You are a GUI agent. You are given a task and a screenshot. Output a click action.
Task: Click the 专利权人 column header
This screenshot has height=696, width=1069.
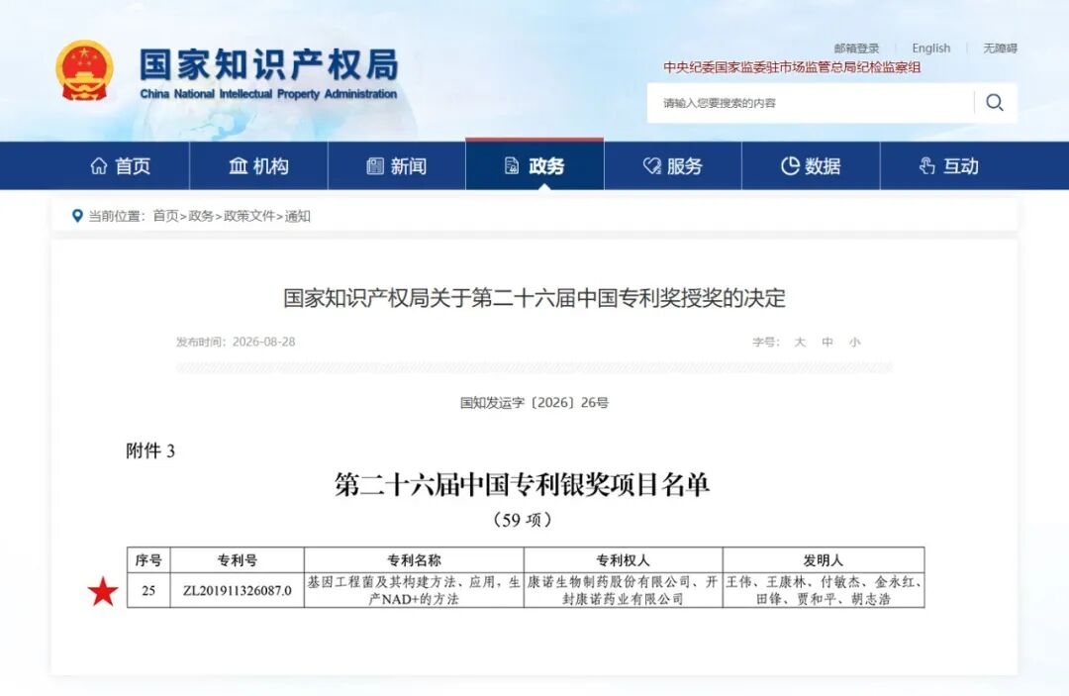point(624,560)
